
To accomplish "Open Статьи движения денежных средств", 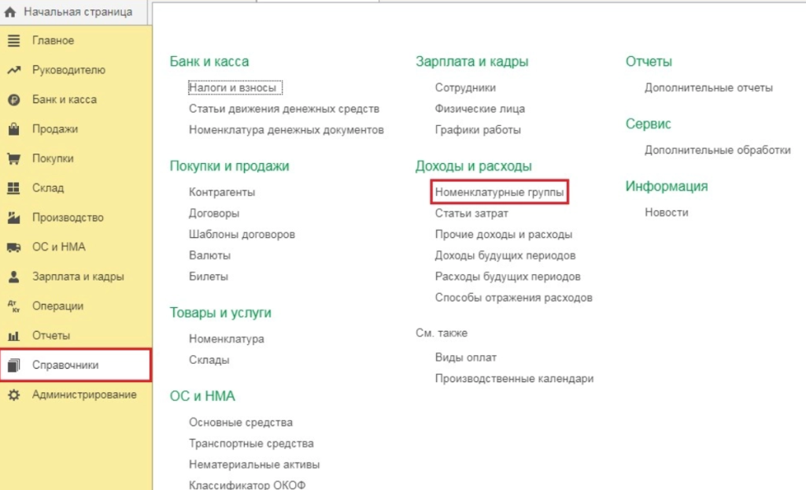I will click(283, 109).
